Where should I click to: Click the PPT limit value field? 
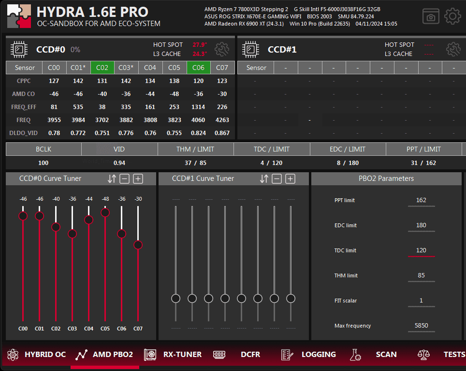tap(422, 201)
